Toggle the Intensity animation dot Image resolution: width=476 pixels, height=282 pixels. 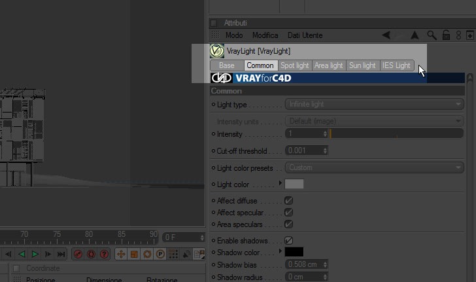click(x=213, y=133)
